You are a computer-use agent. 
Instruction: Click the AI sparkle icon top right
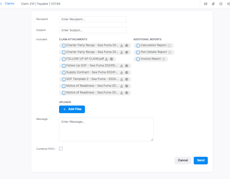[228, 4]
